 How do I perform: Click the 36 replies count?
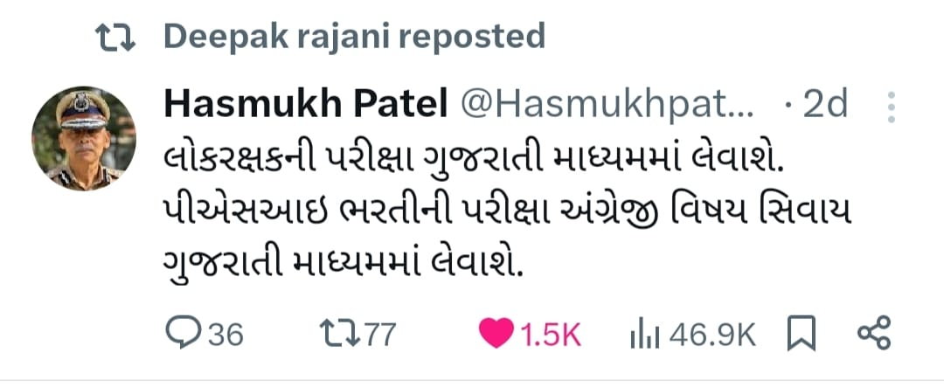click(226, 335)
